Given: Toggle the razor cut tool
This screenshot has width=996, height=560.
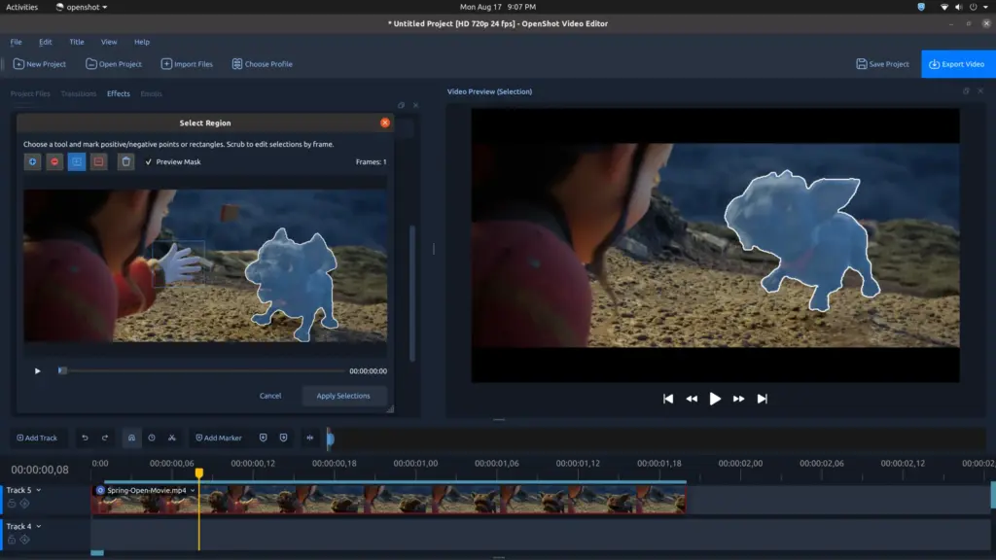Looking at the screenshot, I should click(172, 437).
